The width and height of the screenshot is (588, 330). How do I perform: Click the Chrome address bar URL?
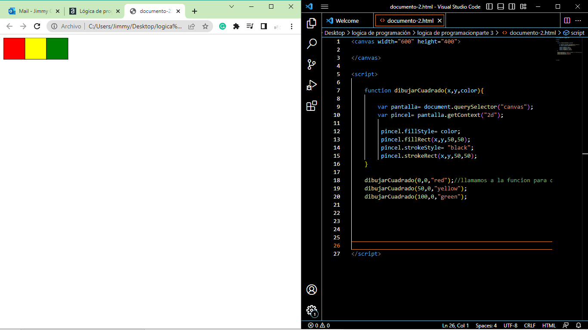(x=135, y=26)
